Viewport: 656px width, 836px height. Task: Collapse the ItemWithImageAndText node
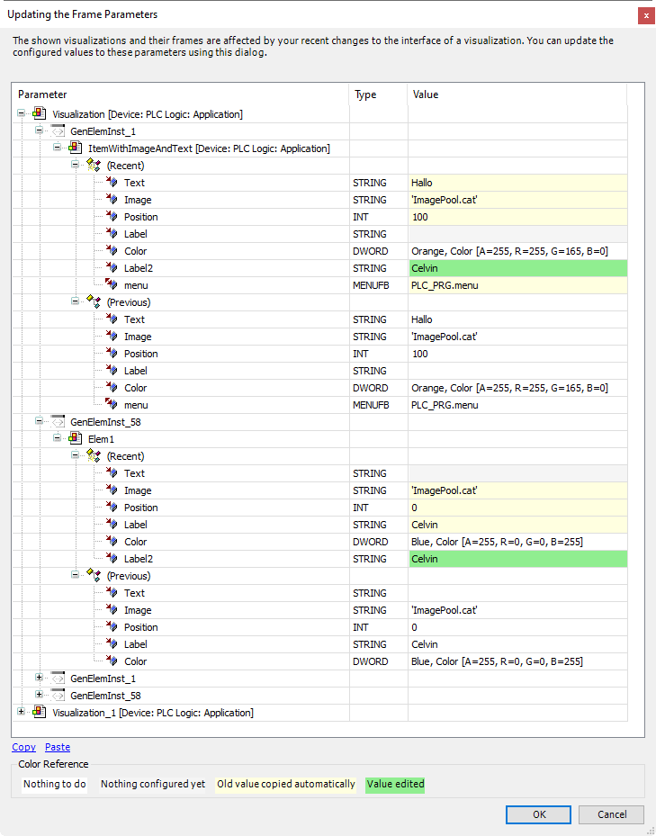[57, 148]
